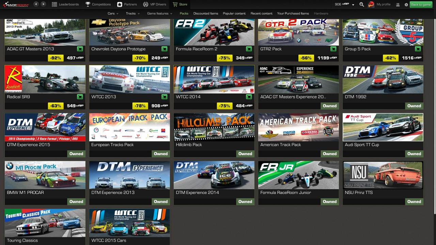Click the red helmet profile avatar
The image size is (436, 245).
coord(371,4)
